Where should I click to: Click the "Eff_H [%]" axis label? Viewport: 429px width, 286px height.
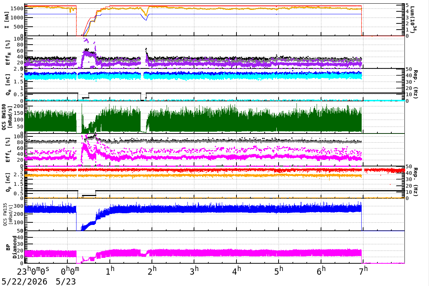click(x=8, y=53)
